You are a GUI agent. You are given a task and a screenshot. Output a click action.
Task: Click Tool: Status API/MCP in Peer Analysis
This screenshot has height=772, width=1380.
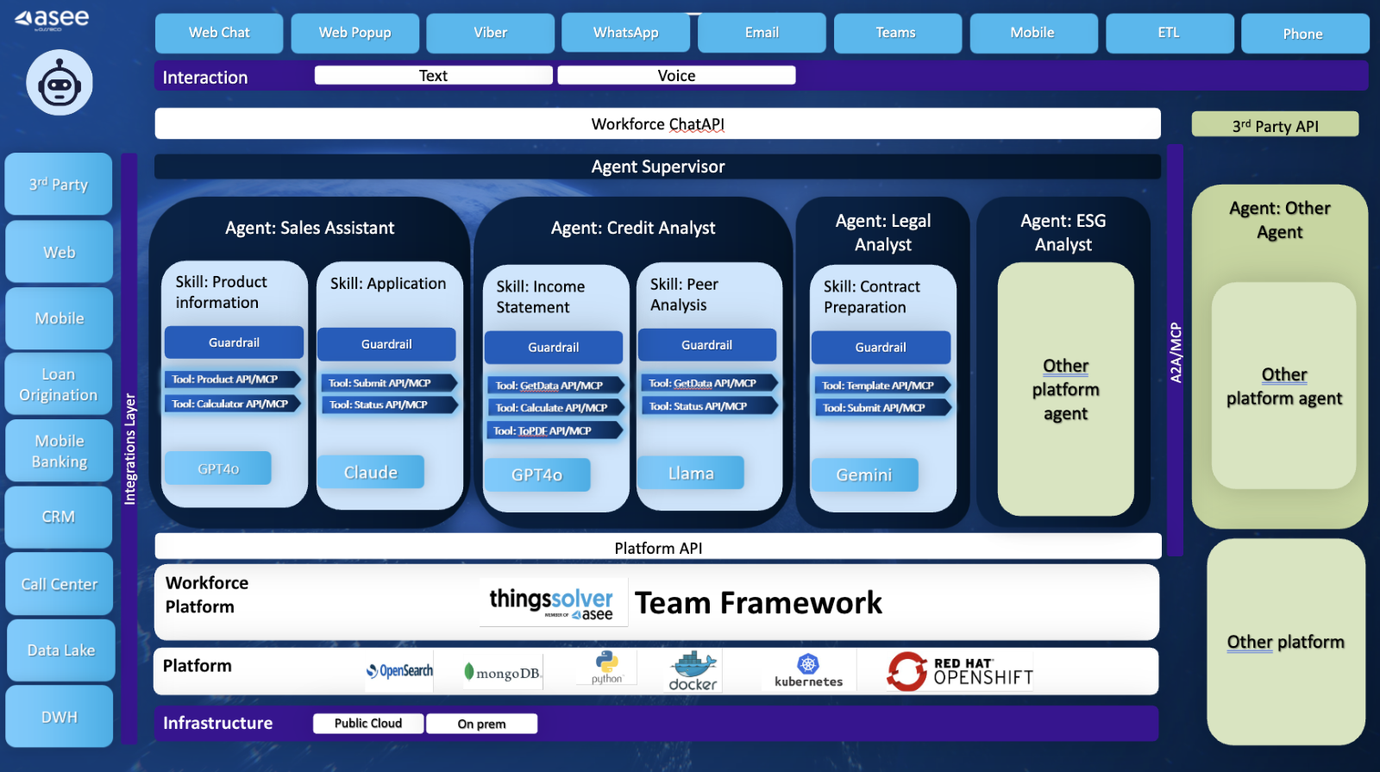tap(710, 406)
